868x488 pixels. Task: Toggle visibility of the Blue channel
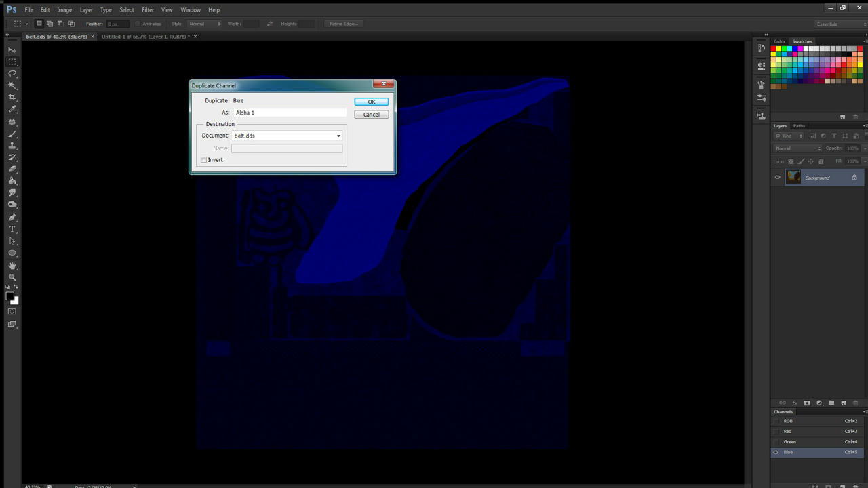click(x=776, y=452)
